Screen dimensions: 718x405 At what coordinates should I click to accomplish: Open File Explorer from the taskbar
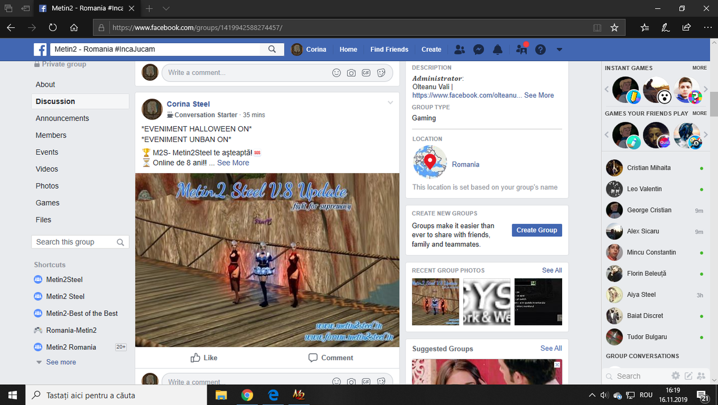(220, 395)
